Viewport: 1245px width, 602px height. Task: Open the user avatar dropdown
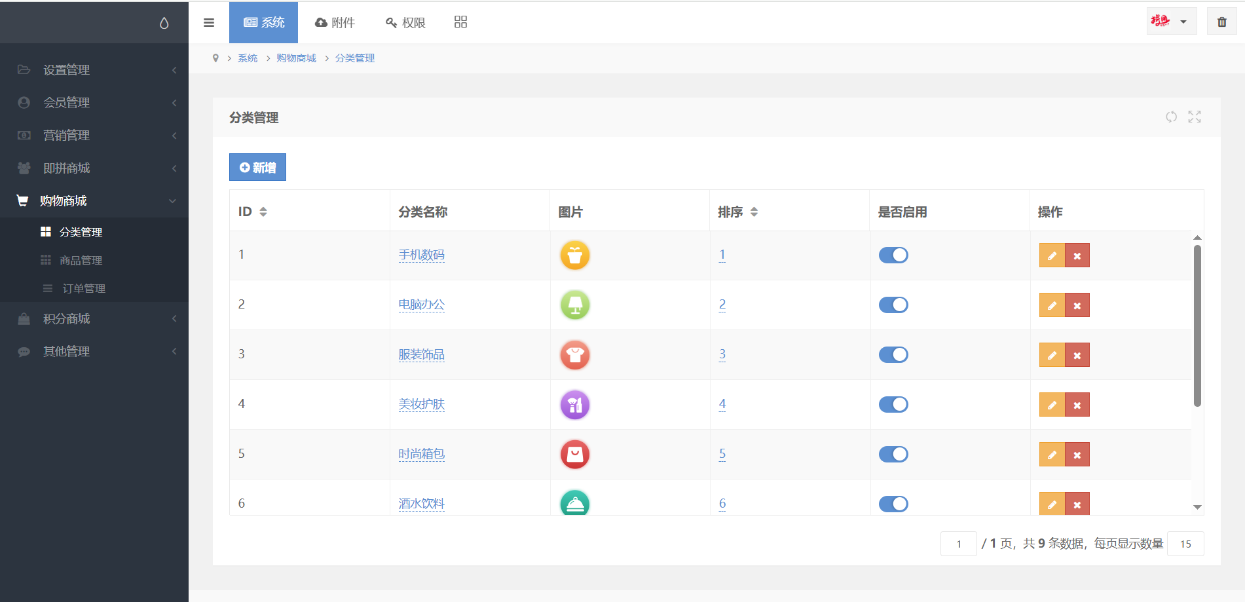[1170, 22]
